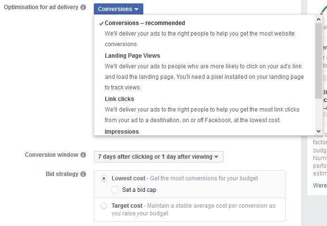This screenshot has height=226, width=327.
Task: Open the conversion window dropdown
Action: [x=159, y=157]
